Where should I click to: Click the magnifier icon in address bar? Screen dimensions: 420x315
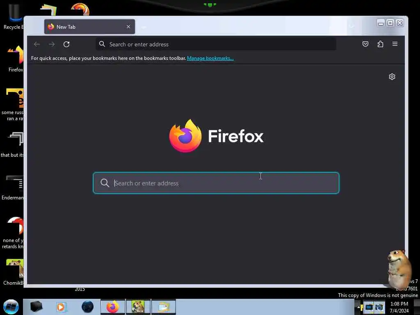pos(102,44)
